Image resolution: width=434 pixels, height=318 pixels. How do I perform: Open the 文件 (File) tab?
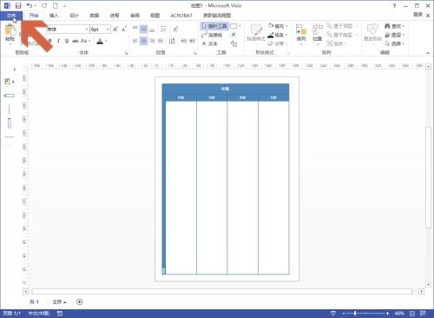click(x=11, y=16)
